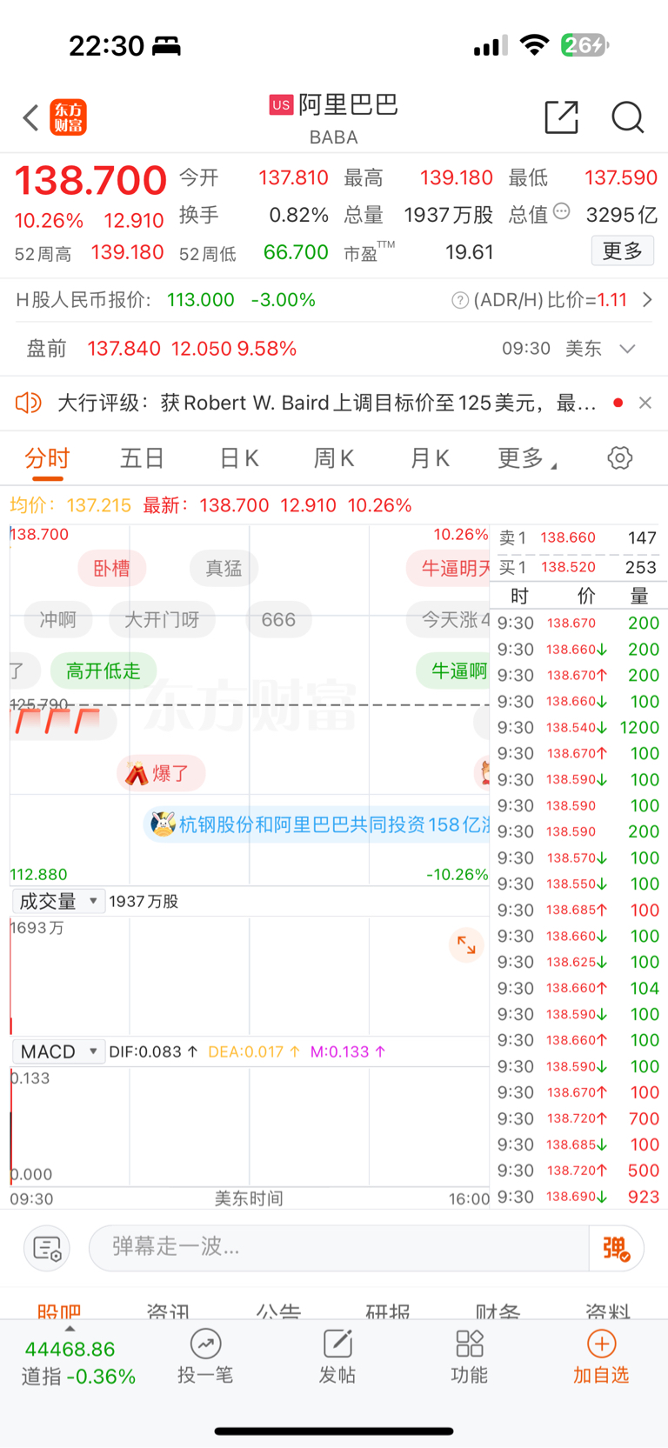668x1448 pixels.
Task: Switch to the 日K tab
Action: point(239,458)
